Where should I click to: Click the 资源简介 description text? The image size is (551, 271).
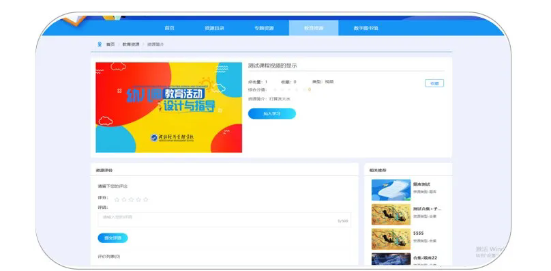click(269, 99)
